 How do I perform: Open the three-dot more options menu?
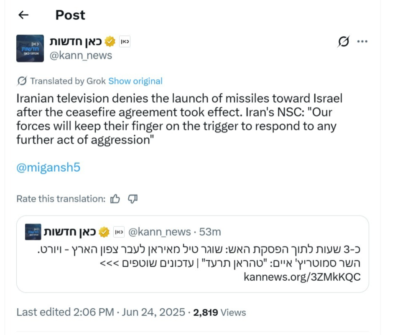pos(362,41)
